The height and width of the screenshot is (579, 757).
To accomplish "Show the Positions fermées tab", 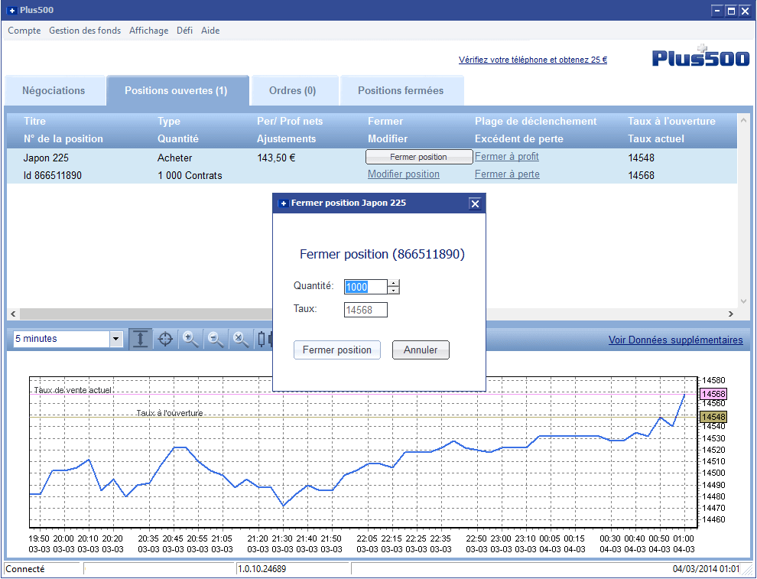I will click(401, 91).
